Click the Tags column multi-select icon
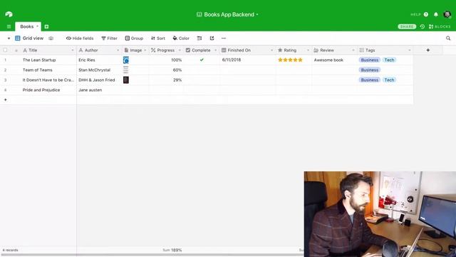 [361, 50]
